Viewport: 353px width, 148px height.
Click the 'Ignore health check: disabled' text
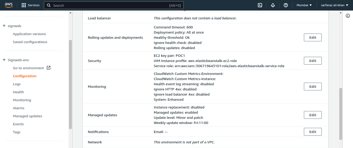tap(178, 43)
